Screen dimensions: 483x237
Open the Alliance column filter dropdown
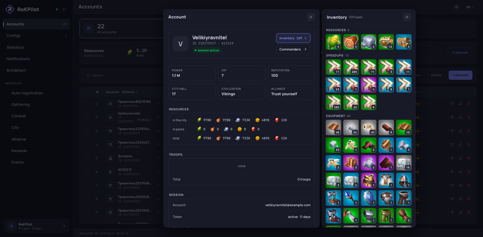click(x=129, y=92)
